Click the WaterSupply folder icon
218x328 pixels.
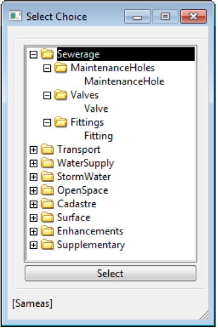(47, 163)
